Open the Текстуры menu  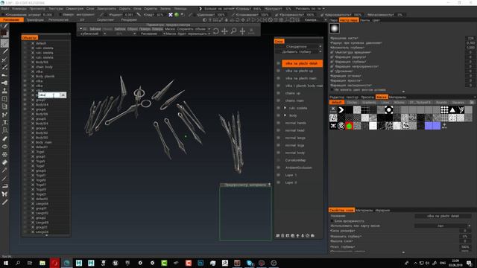(56, 9)
